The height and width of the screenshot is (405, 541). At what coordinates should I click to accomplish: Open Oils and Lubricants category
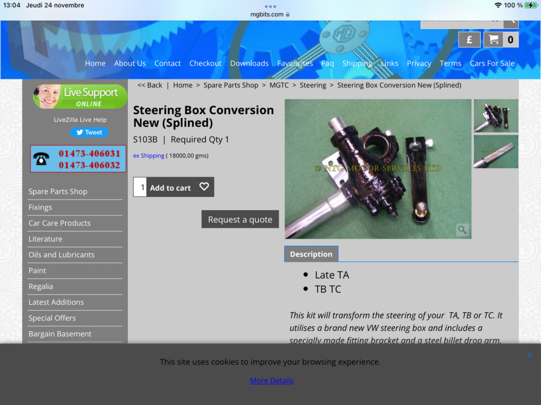pos(61,255)
